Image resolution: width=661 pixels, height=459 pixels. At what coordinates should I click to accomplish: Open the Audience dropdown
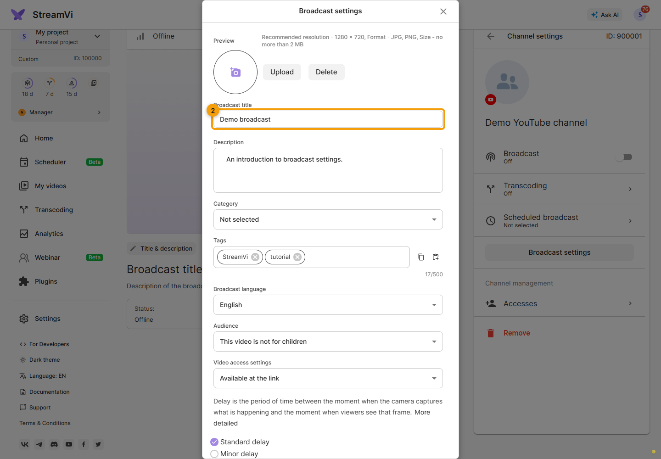(328, 341)
